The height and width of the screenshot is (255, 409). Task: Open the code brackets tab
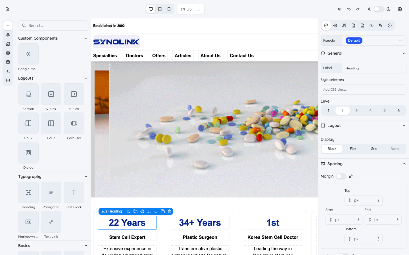(x=372, y=25)
